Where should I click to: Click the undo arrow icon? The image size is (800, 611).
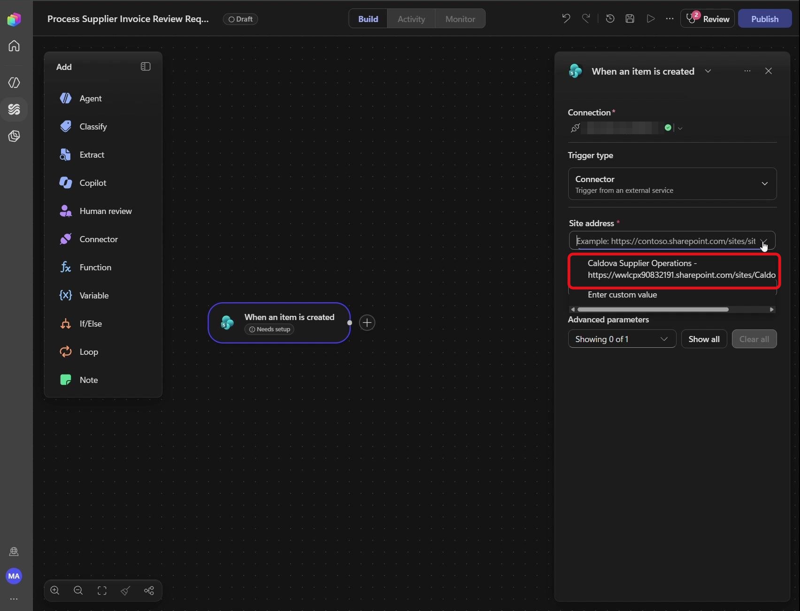(566, 19)
